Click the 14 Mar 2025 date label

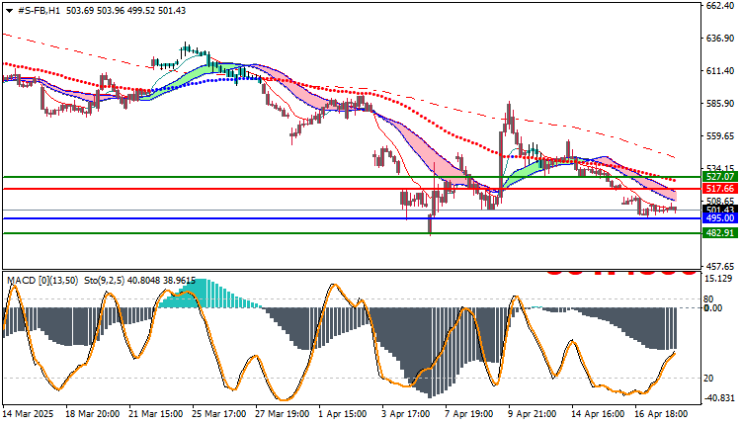pyautogui.click(x=29, y=414)
